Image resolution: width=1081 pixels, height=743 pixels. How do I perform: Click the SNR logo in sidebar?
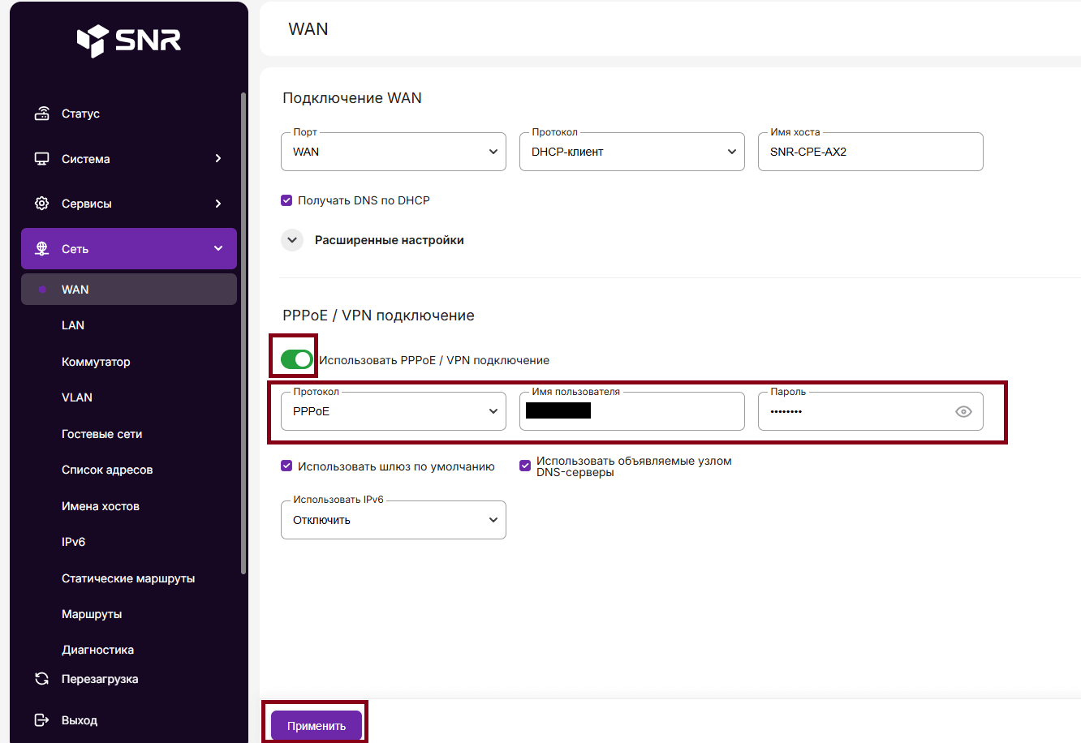[x=129, y=40]
